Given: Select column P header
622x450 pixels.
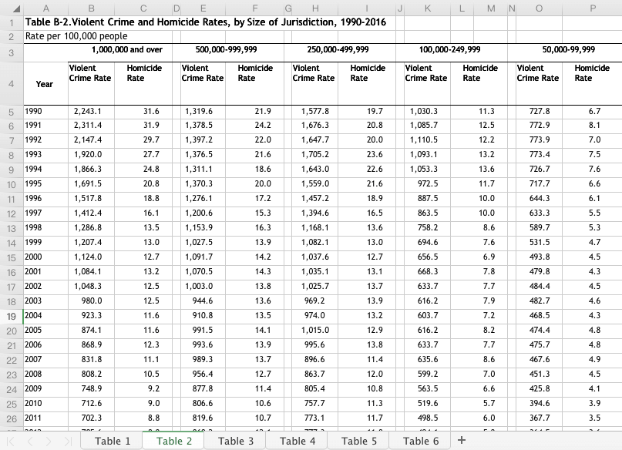Looking at the screenshot, I should click(593, 8).
